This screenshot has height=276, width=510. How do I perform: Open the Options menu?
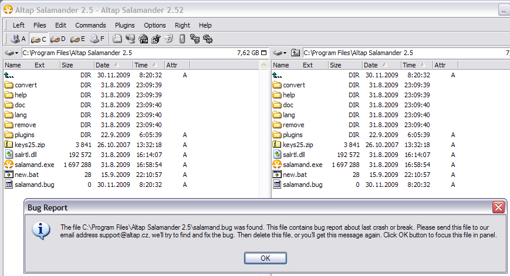tap(155, 25)
